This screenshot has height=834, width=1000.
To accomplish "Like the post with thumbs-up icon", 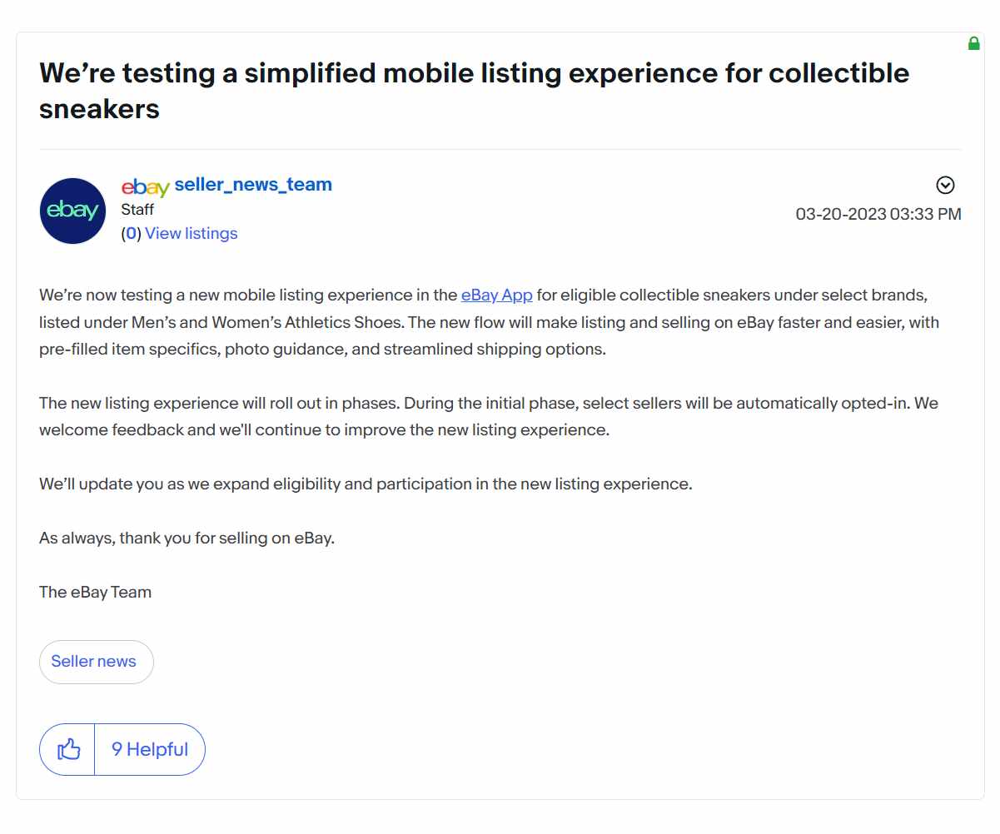I will pos(67,749).
